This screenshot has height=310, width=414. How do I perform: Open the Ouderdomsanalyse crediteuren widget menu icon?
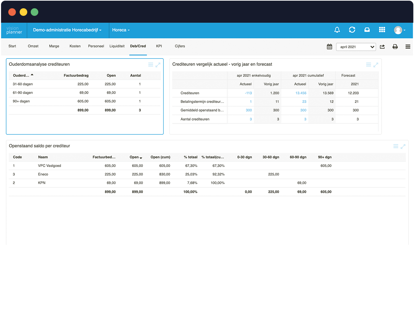pos(150,64)
